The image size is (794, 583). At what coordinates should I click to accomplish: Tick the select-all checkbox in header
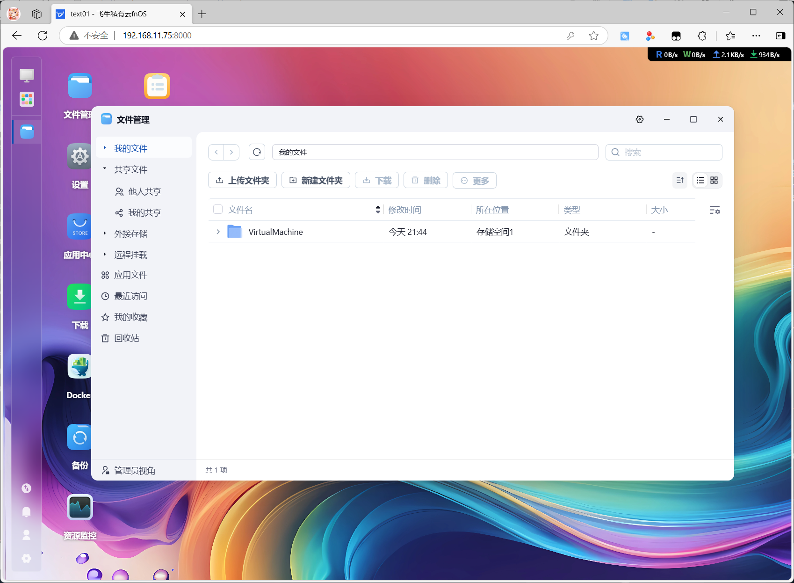pos(218,209)
